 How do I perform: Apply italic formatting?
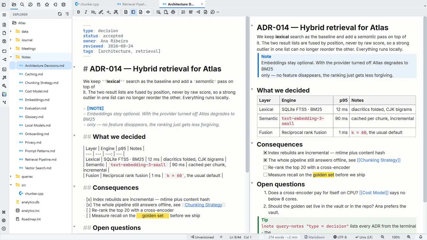(x=86, y=12)
